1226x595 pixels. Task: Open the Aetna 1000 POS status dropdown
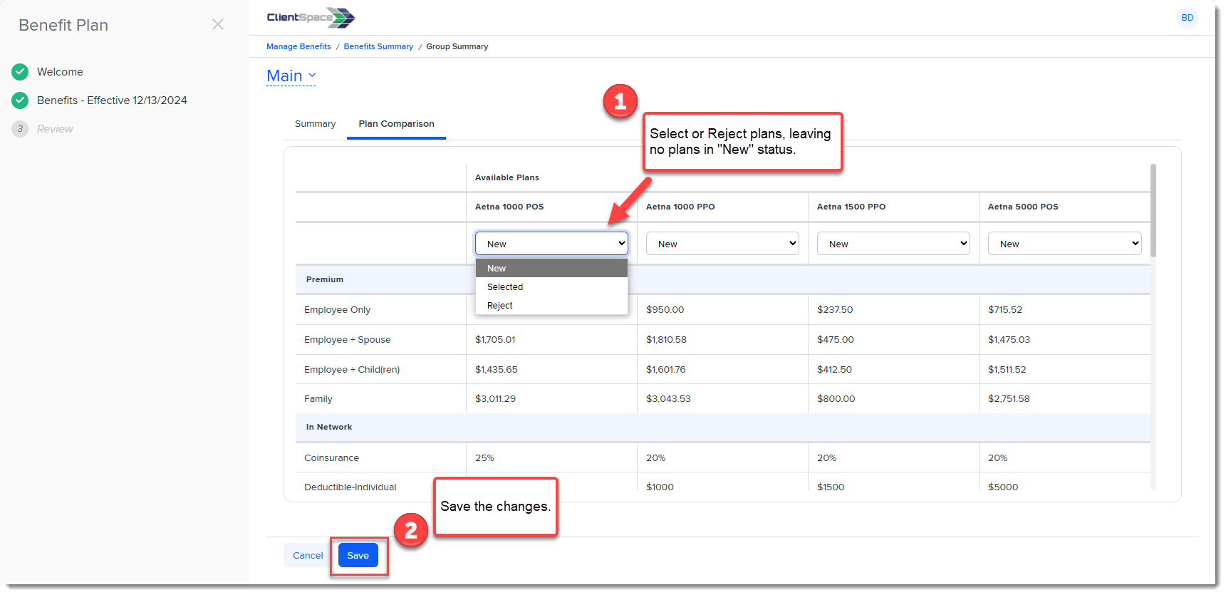pos(551,244)
